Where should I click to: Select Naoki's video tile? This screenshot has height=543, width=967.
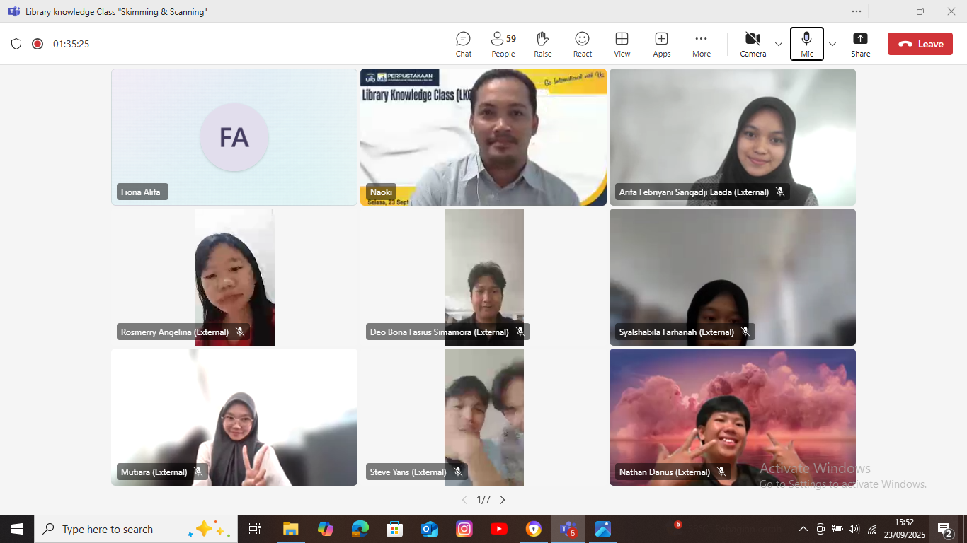[483, 137]
